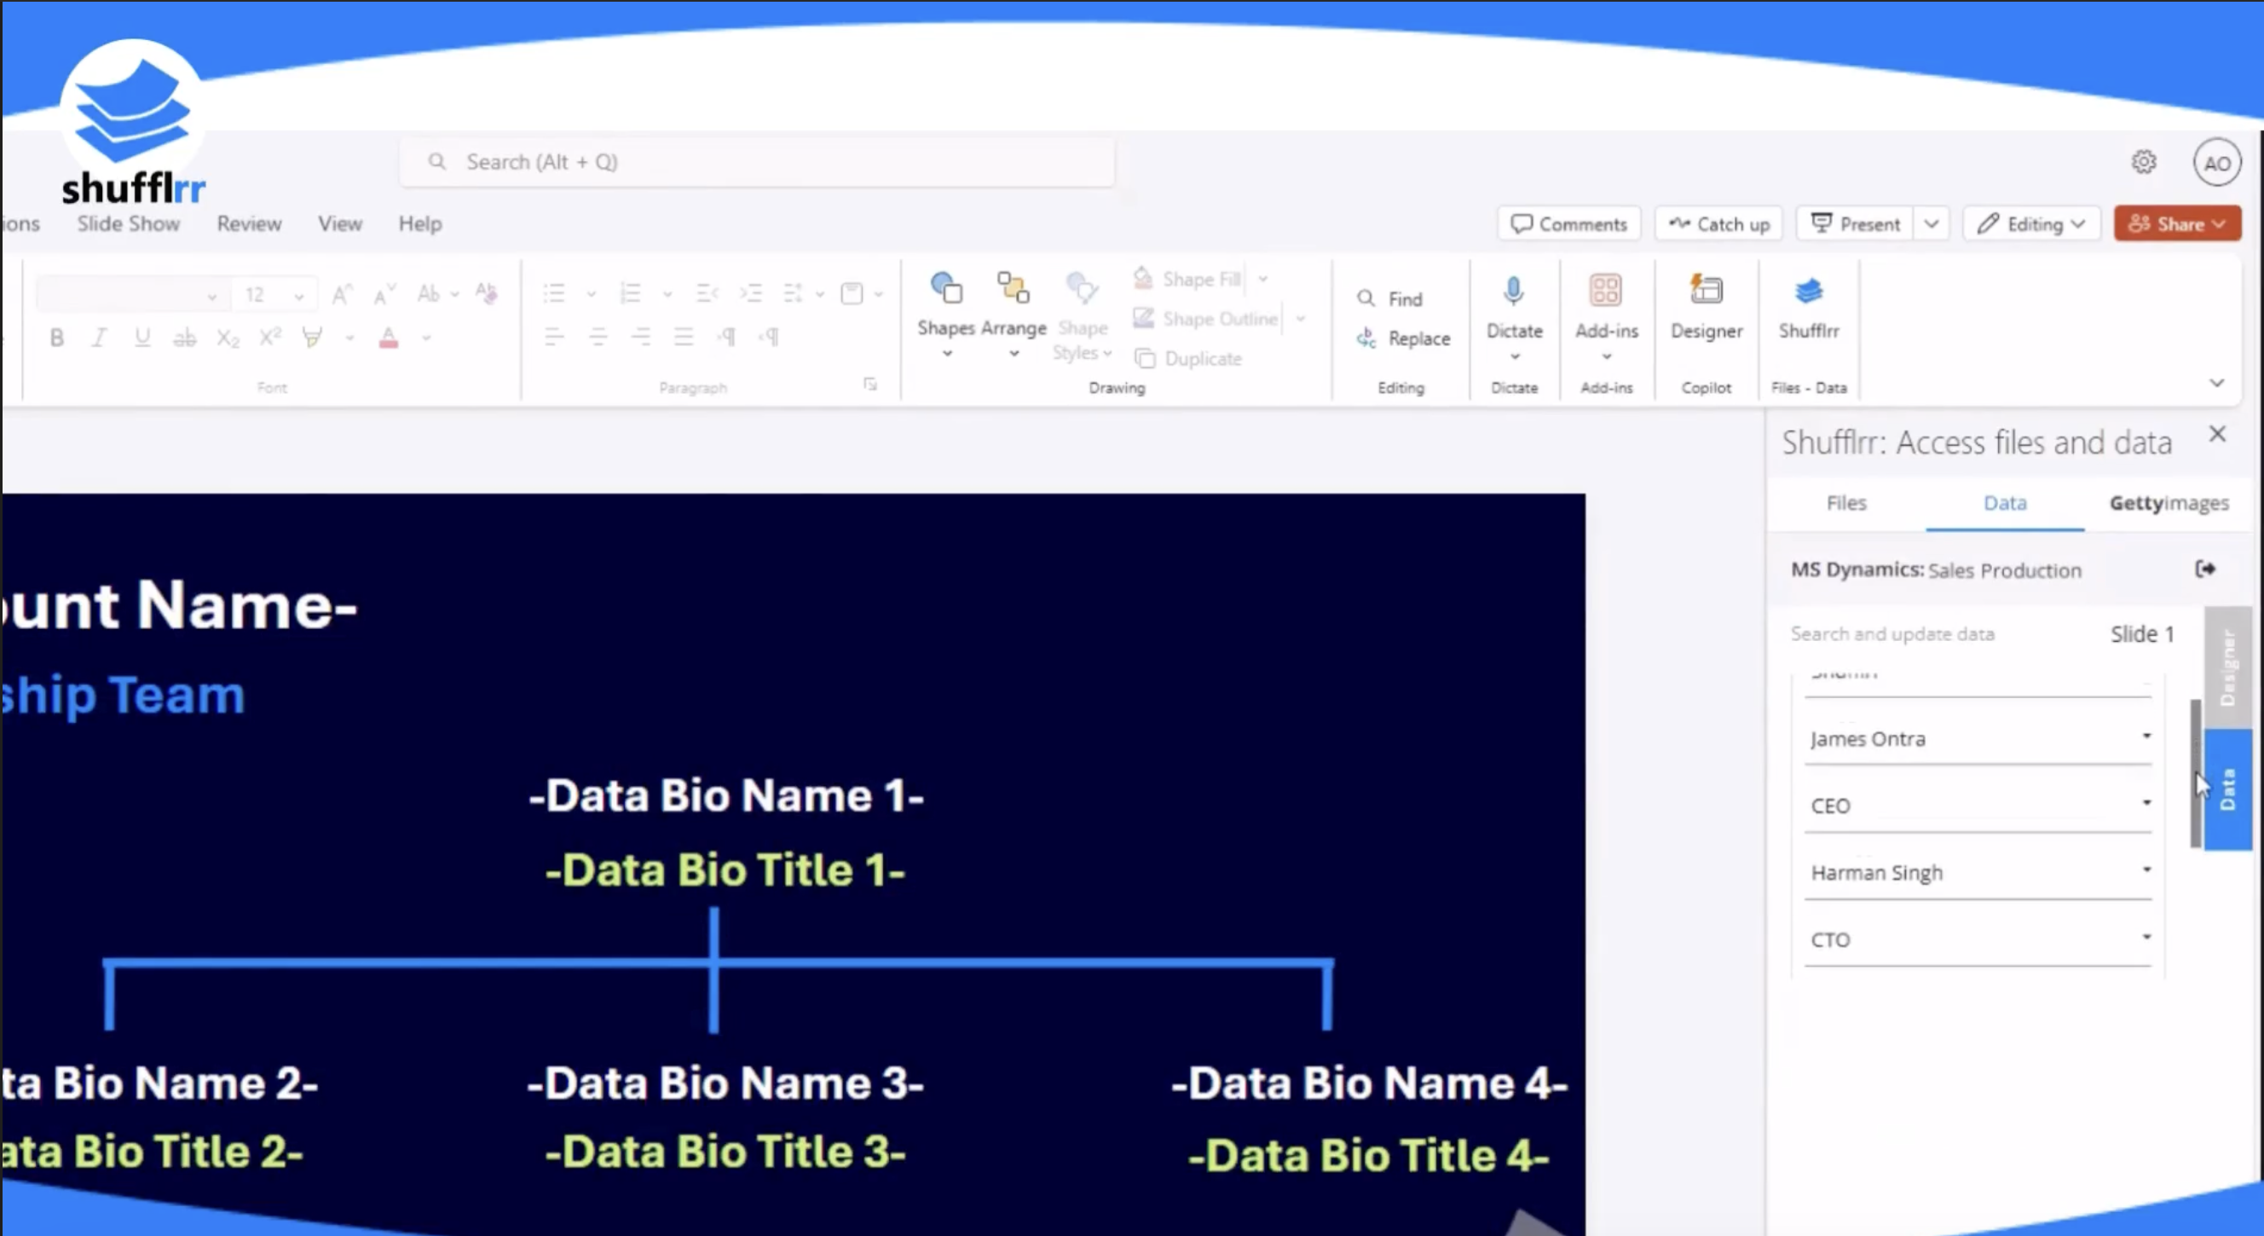Toggle Underline formatting
This screenshot has height=1236, width=2264.
click(x=142, y=338)
